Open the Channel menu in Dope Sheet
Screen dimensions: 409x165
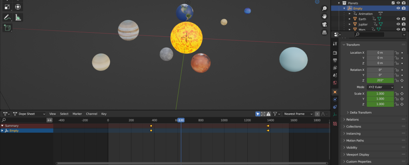coord(91,114)
